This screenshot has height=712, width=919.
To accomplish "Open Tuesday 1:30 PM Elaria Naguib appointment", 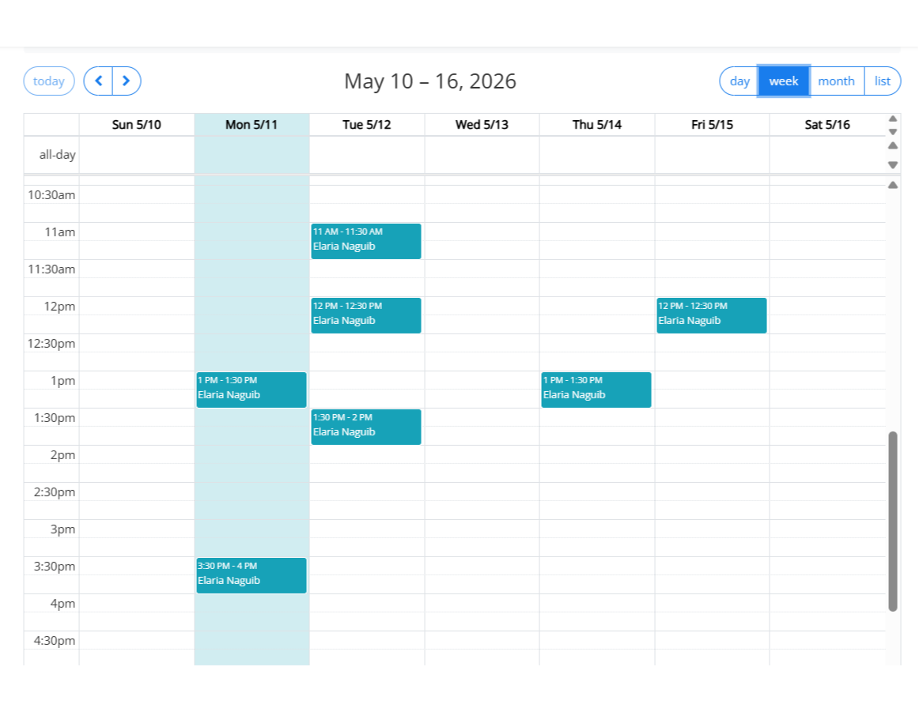I will pyautogui.click(x=365, y=427).
